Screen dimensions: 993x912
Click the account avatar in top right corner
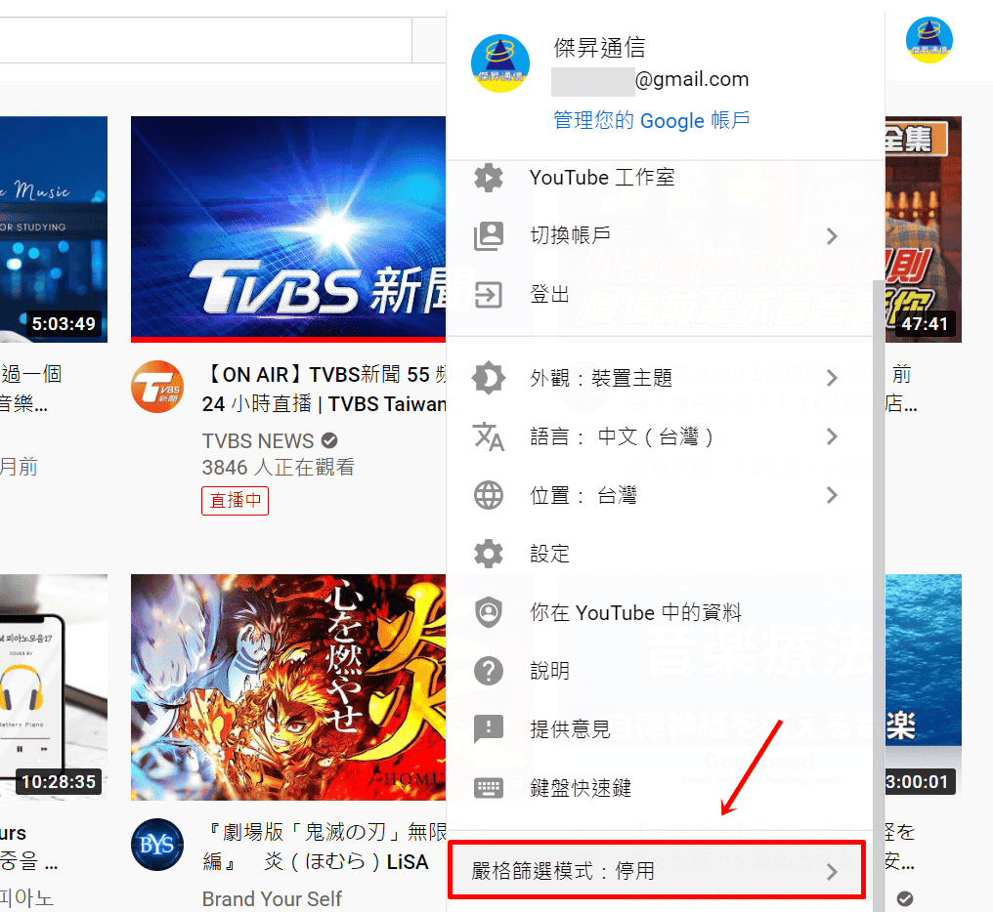929,40
